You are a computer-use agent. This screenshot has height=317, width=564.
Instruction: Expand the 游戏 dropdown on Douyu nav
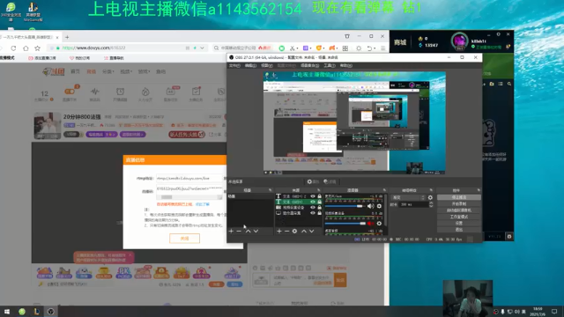click(x=144, y=71)
